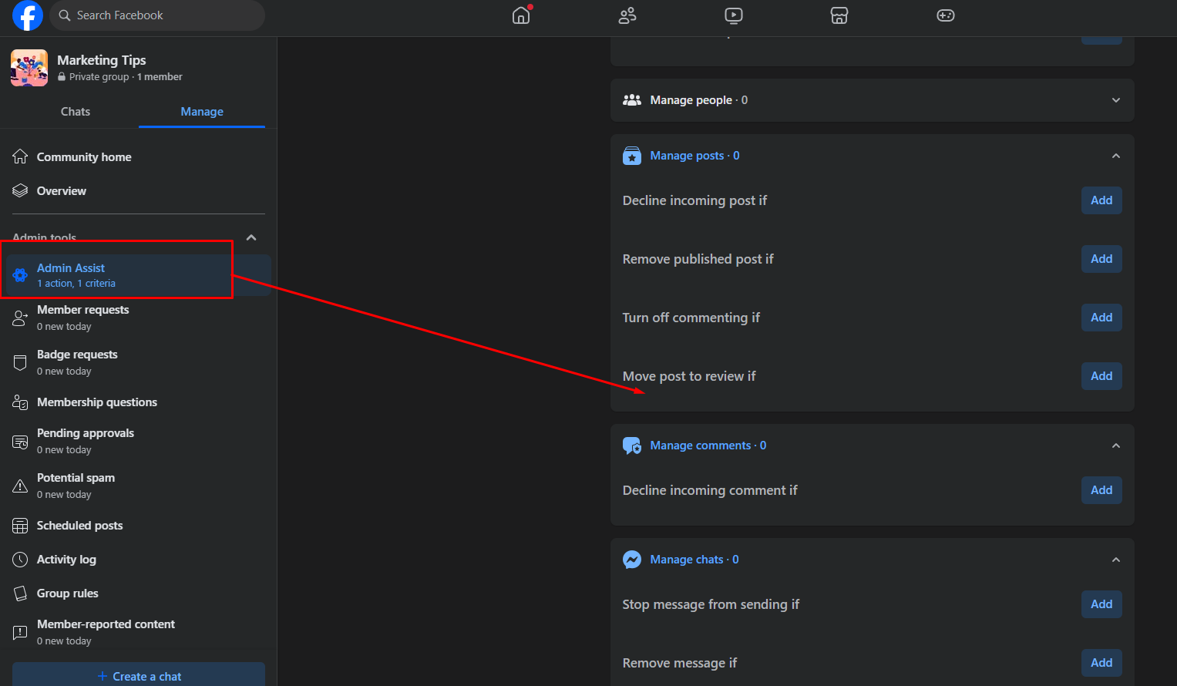
Task: Click the Manage chats messenger icon
Action: click(x=632, y=560)
